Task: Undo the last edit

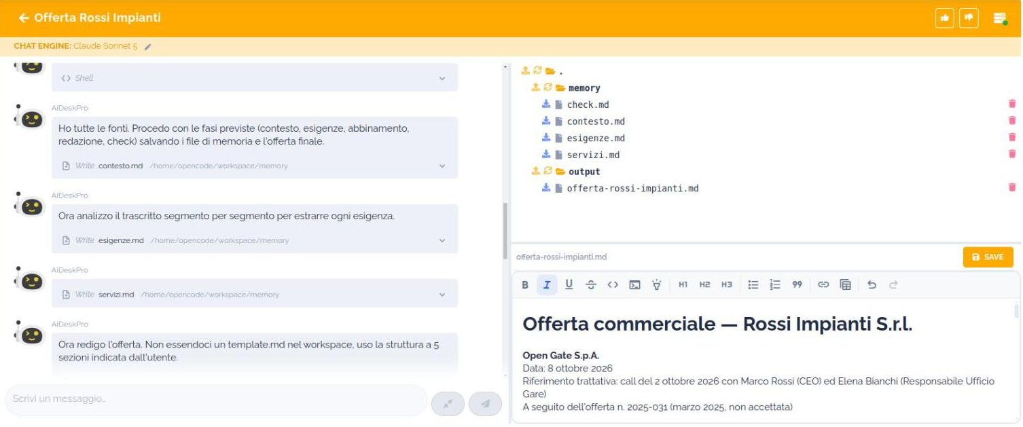Action: (872, 285)
